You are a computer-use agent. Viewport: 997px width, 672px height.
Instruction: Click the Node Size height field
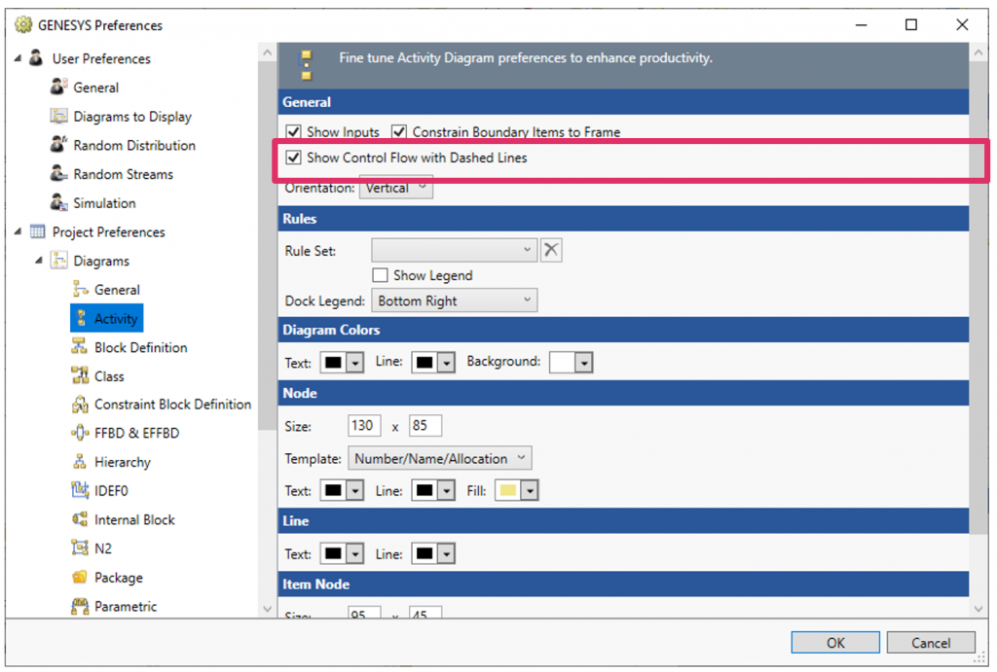(x=425, y=426)
